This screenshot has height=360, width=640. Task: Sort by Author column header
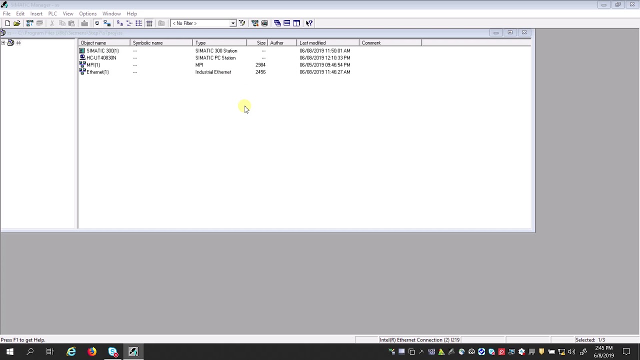tap(282, 43)
